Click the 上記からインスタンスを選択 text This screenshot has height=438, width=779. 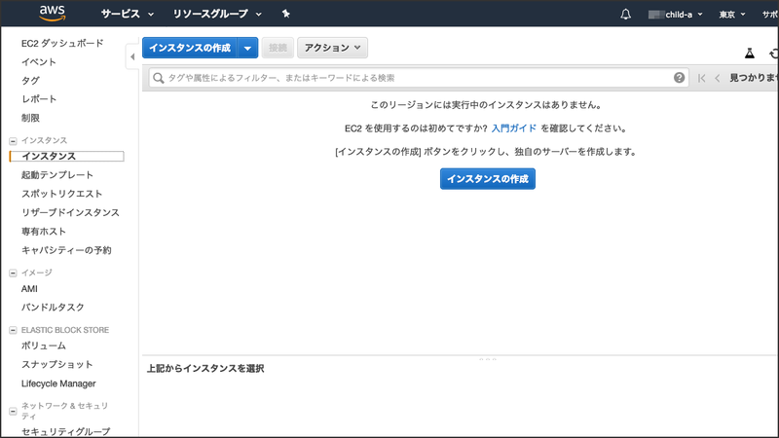[x=205, y=369]
